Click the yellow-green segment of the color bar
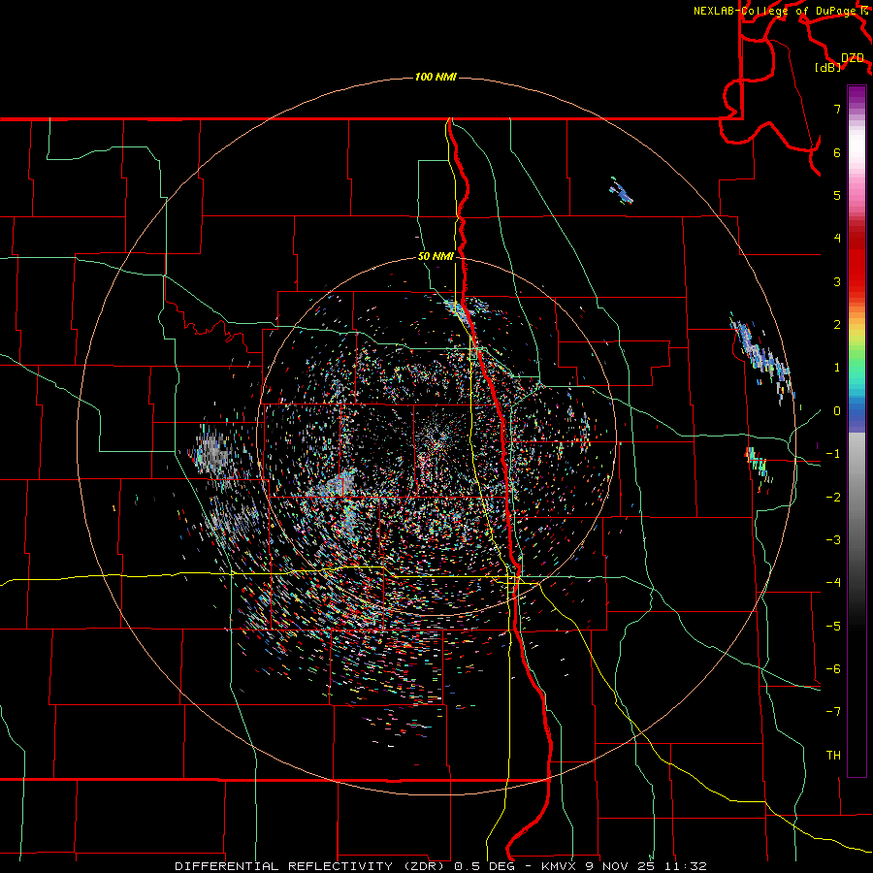The width and height of the screenshot is (873, 873). click(857, 340)
